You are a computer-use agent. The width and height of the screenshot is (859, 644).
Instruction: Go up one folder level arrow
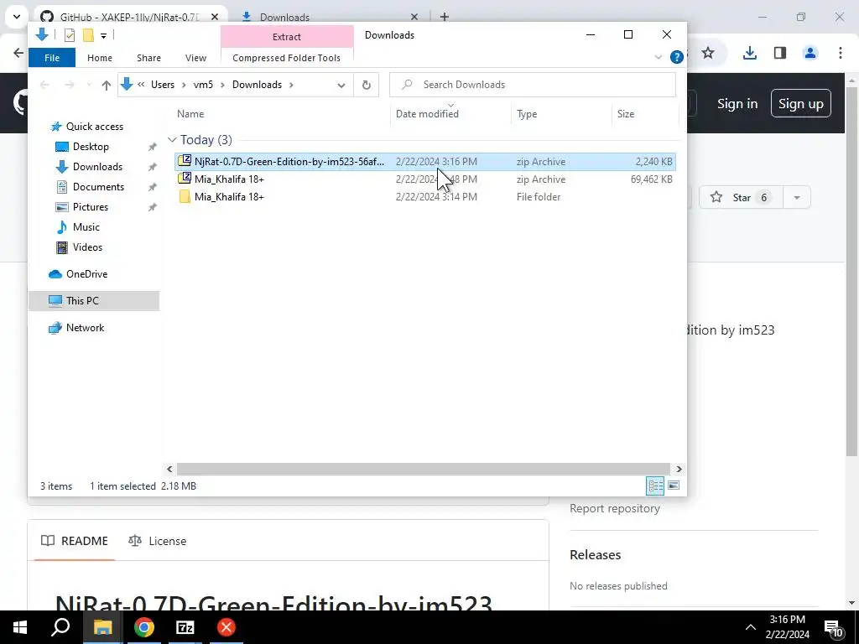pyautogui.click(x=107, y=85)
